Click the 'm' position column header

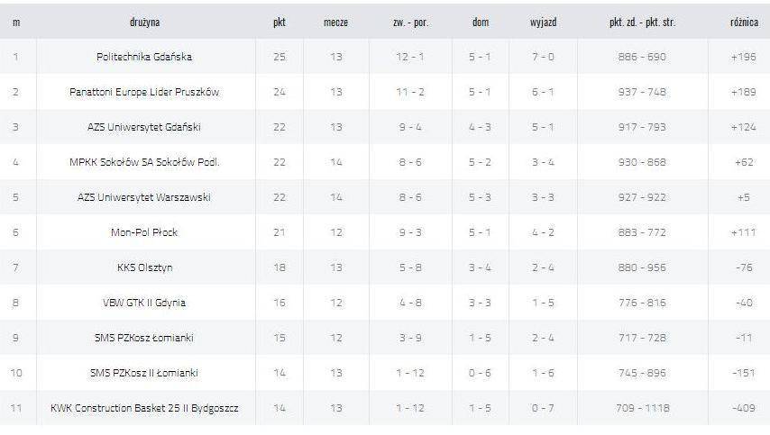tap(16, 23)
